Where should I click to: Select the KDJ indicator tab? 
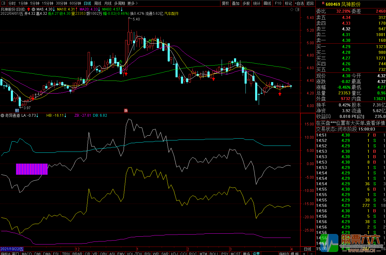[175, 254]
